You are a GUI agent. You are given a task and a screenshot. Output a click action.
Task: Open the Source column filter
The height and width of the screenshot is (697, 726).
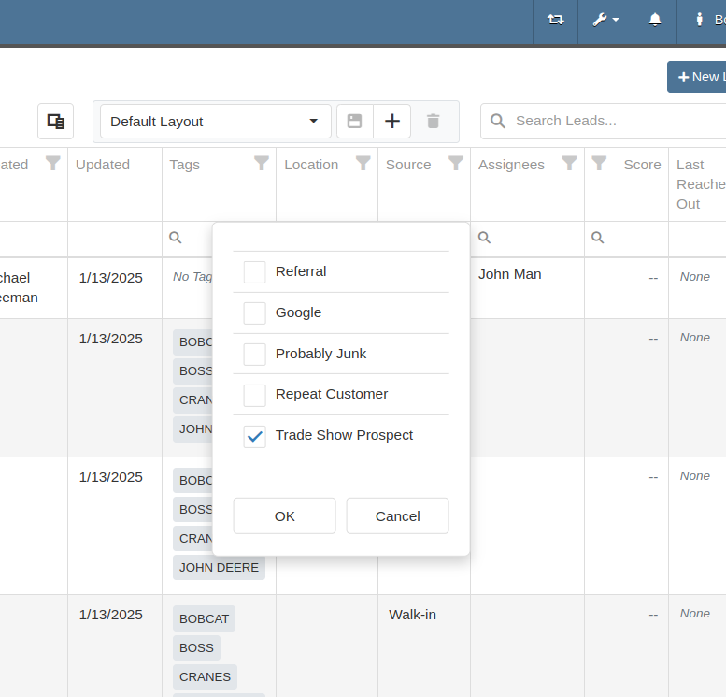[456, 163]
